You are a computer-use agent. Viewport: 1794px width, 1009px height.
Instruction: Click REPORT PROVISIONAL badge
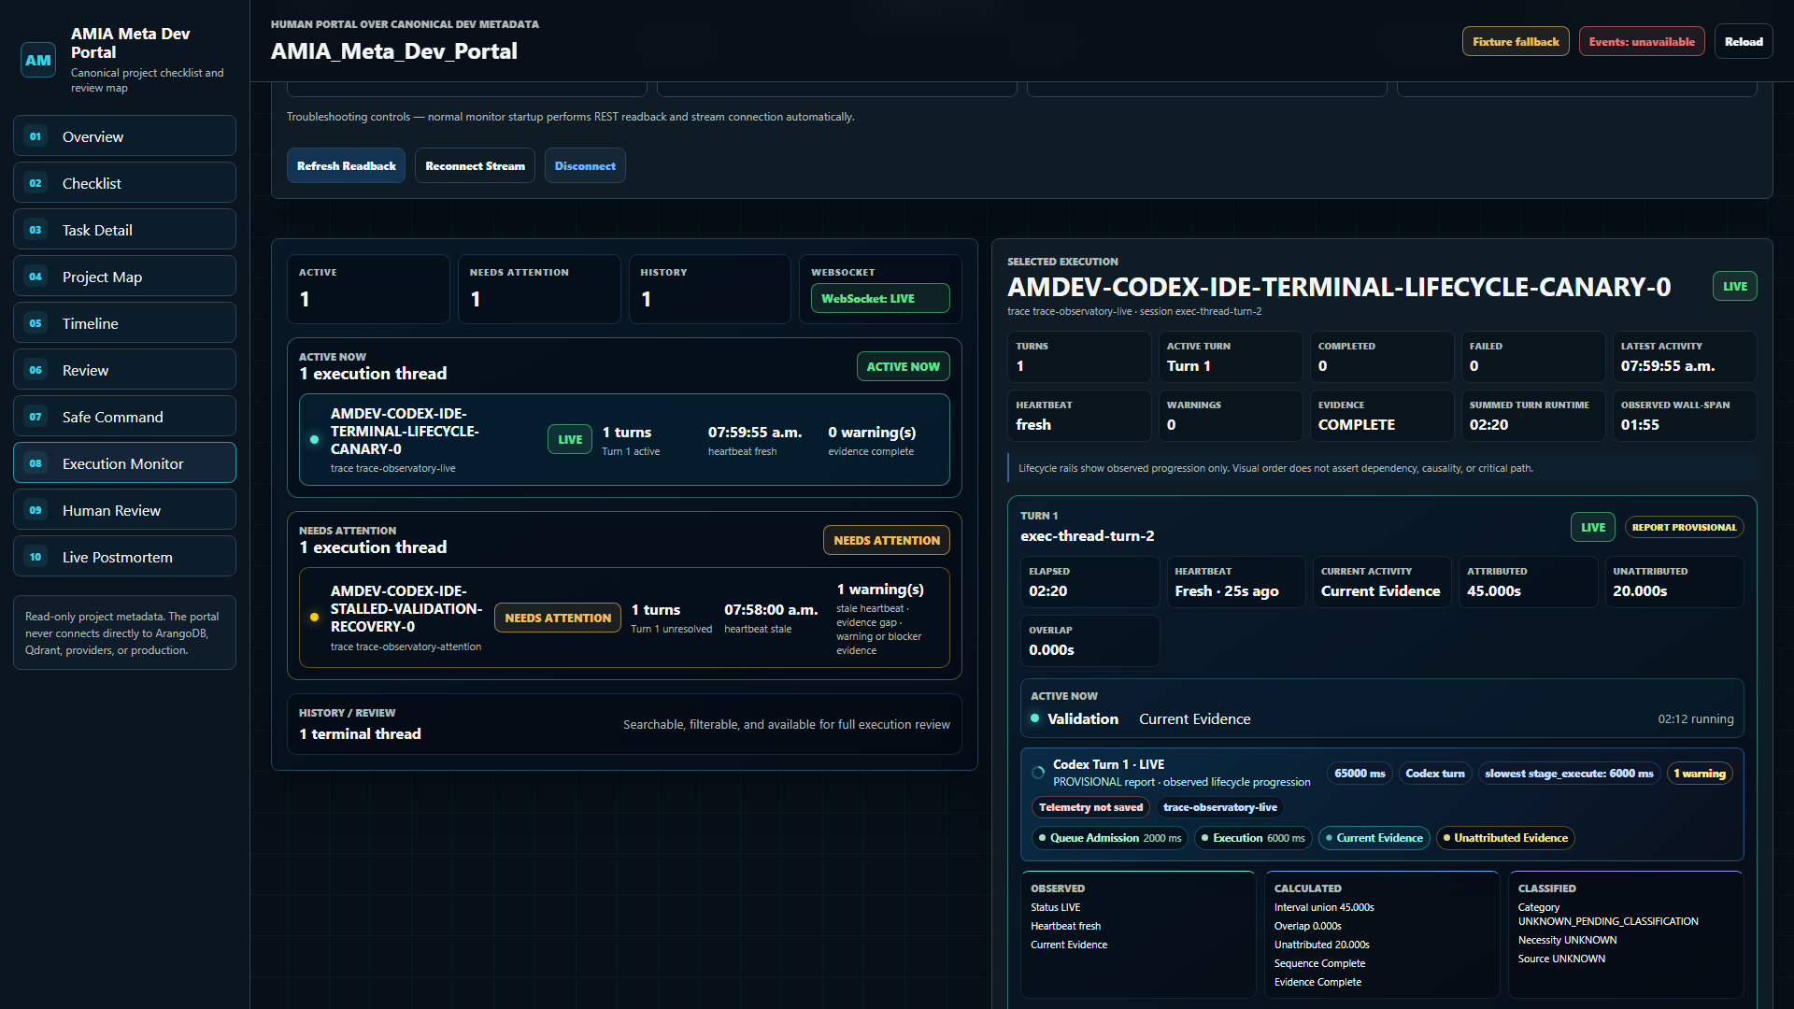(1684, 528)
